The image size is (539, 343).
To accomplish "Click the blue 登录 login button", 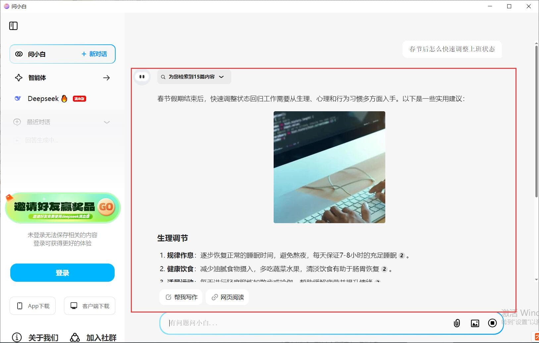I will point(62,272).
